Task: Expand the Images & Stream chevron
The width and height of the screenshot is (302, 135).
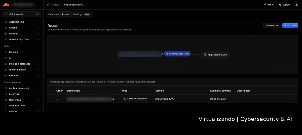Action: (x=38, y=70)
